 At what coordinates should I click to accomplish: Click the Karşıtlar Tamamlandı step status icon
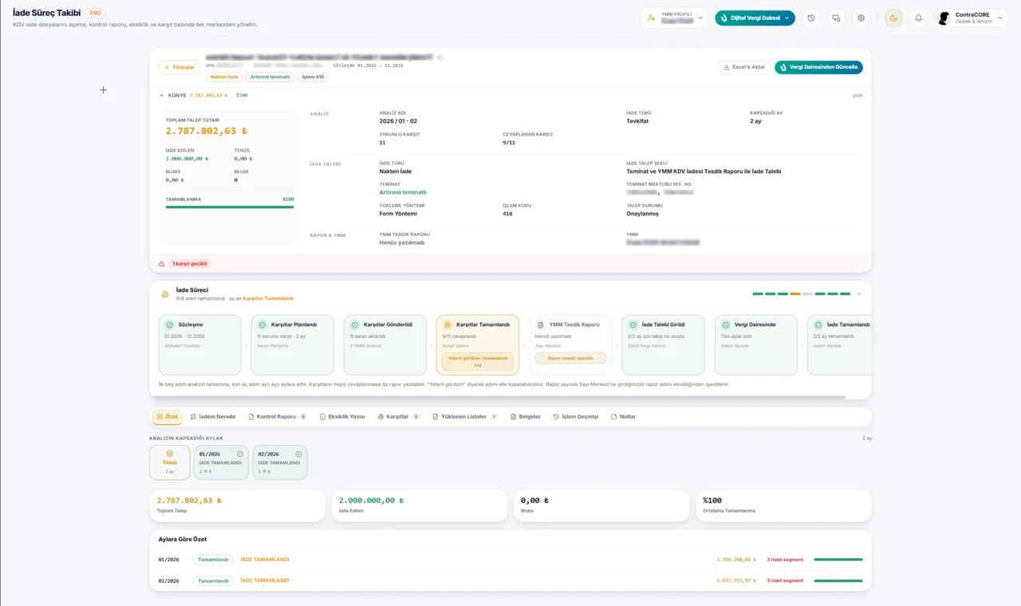click(447, 325)
